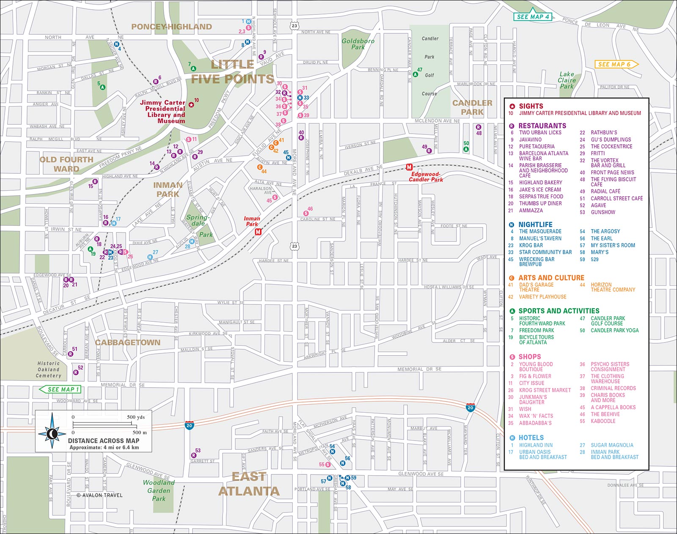
Task: Click the Historic Oakland Cemetery label
Action: click(x=49, y=370)
